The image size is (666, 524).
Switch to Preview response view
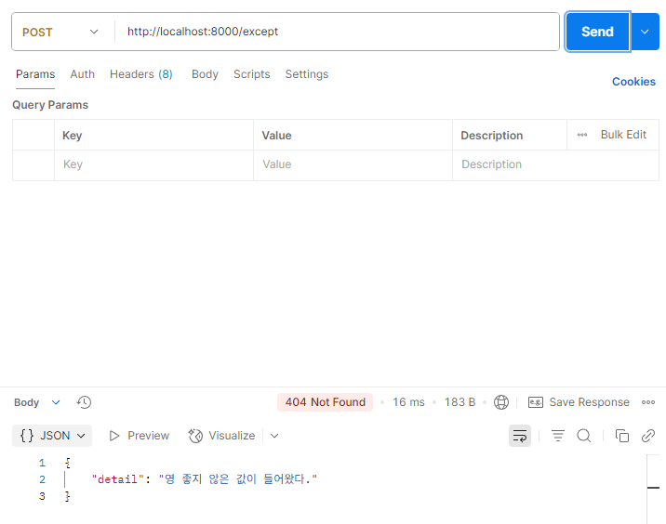pos(139,436)
